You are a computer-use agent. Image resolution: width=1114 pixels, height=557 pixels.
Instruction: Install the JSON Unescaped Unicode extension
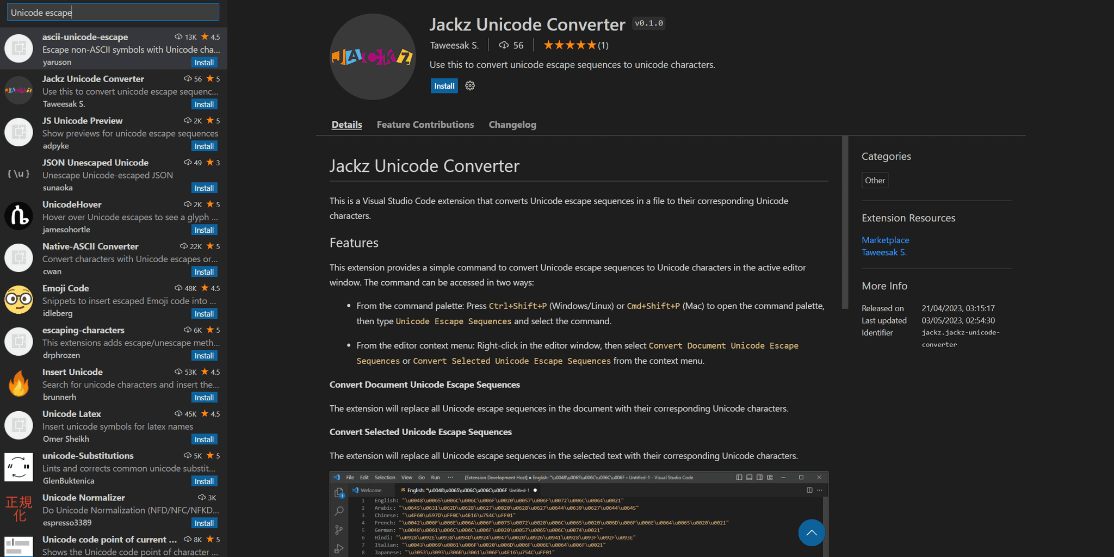[x=205, y=188]
